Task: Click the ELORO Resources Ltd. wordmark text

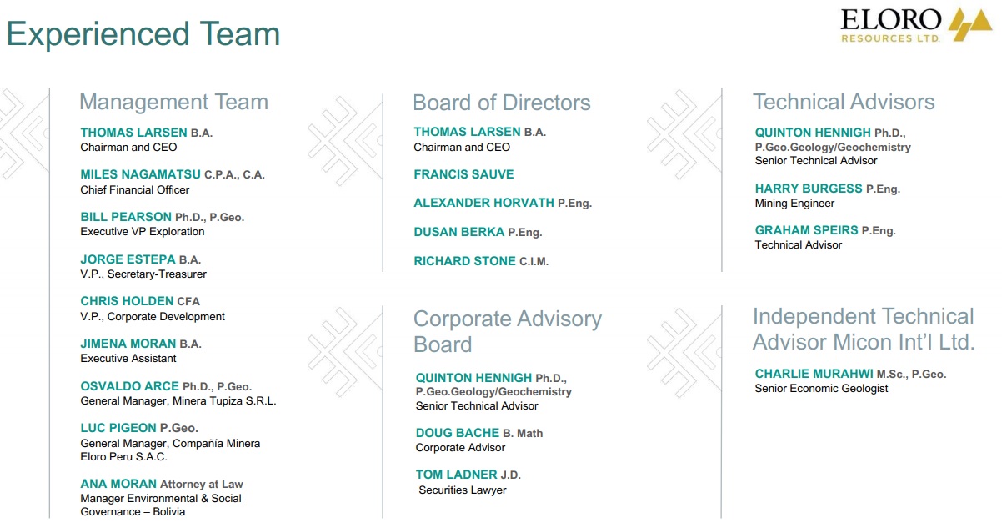Action: point(891,25)
